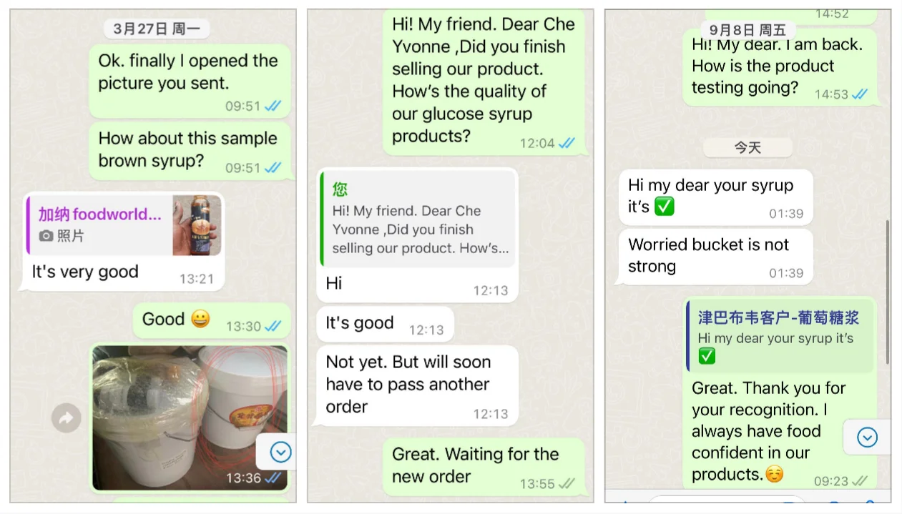This screenshot has height=514, width=902.
Task: Tap the forward arrow beside bucket photo
Action: [66, 418]
